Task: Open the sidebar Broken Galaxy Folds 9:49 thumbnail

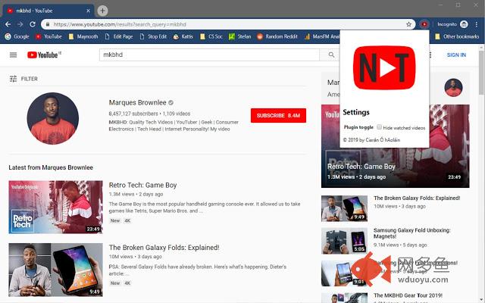Action: pyautogui.click(x=344, y=208)
